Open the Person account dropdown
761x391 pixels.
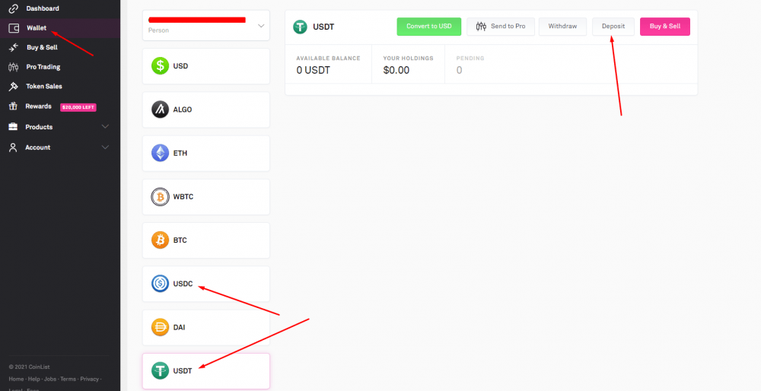[205, 25]
